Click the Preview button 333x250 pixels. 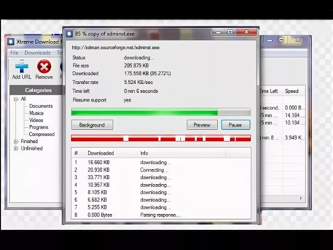202,125
